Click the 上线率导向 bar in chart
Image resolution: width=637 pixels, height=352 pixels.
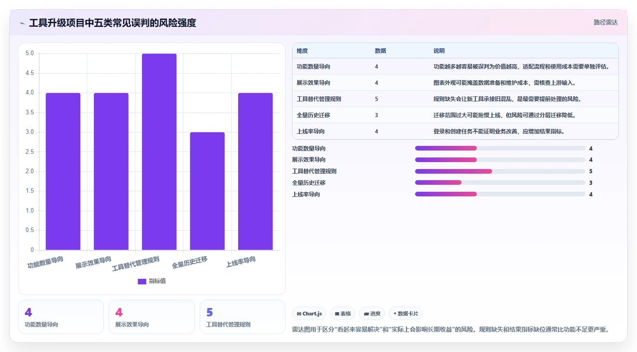tap(255, 171)
